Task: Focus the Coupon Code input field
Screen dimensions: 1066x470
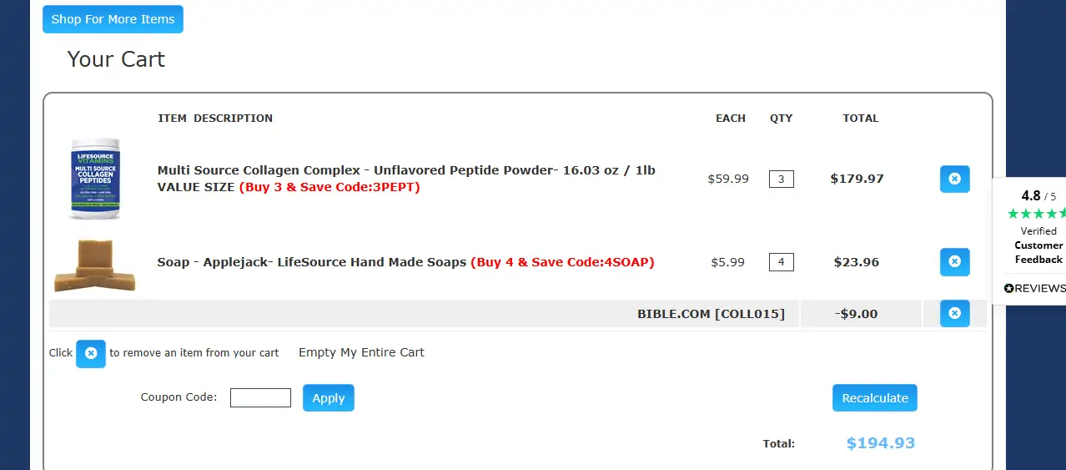Action: tap(260, 398)
